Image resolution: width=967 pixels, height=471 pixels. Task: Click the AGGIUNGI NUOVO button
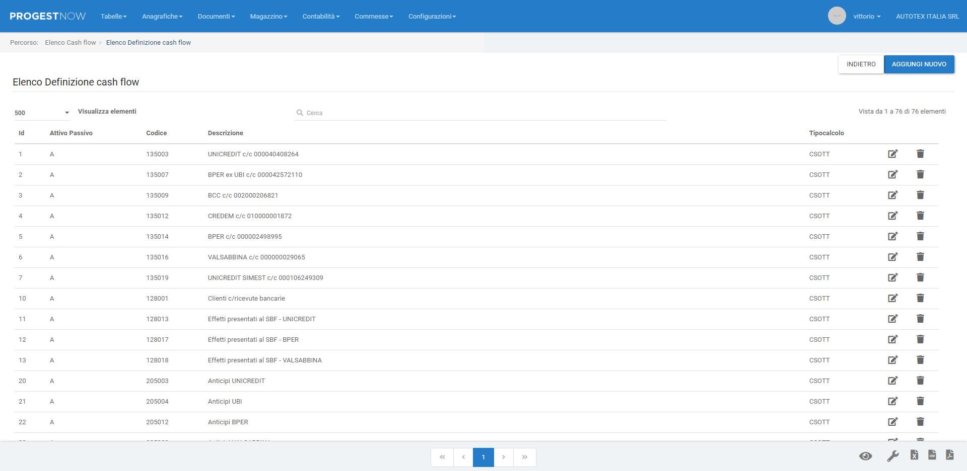pos(919,64)
